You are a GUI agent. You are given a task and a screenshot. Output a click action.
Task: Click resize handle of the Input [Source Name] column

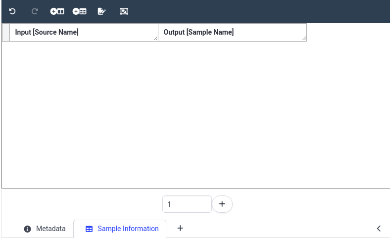(156, 38)
